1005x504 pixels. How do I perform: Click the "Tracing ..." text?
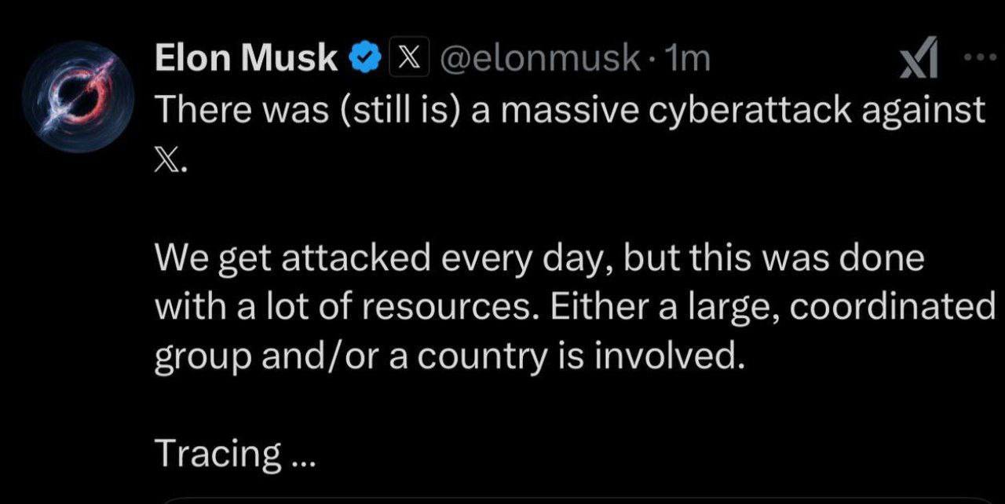click(234, 452)
